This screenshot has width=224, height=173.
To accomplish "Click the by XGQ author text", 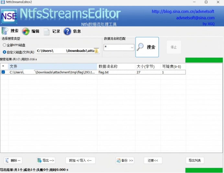I will pos(208,24).
